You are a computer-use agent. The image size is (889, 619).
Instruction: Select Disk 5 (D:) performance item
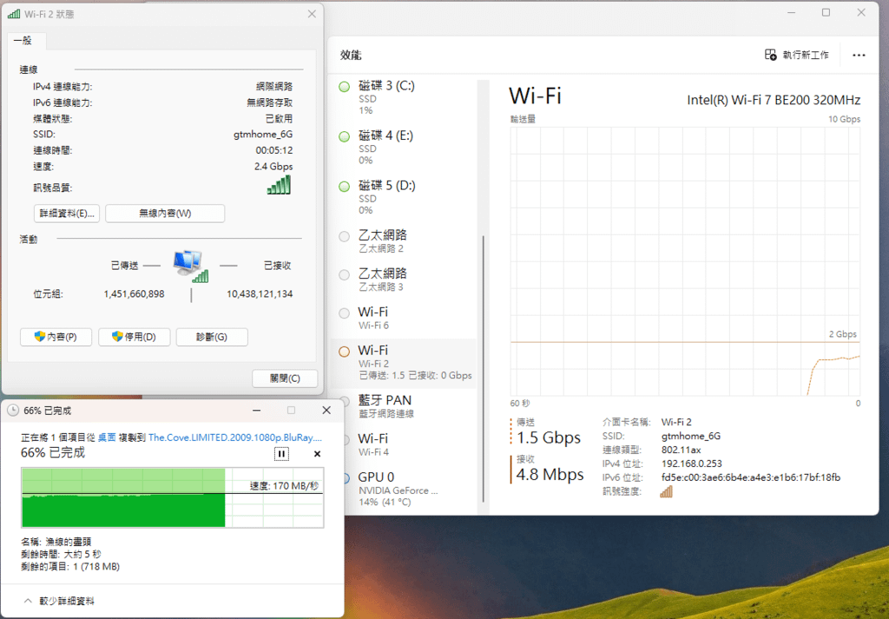(x=403, y=197)
